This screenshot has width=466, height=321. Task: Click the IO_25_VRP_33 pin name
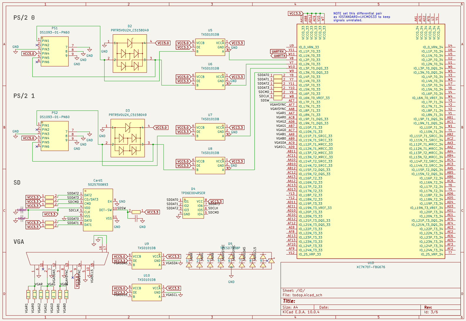310,255
